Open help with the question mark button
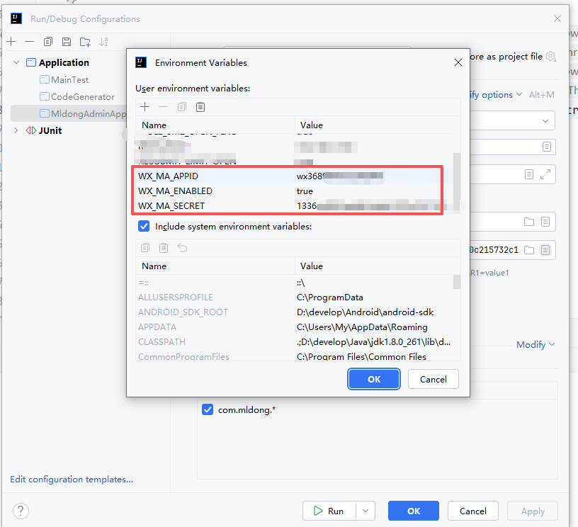This screenshot has width=578, height=527. (21, 511)
